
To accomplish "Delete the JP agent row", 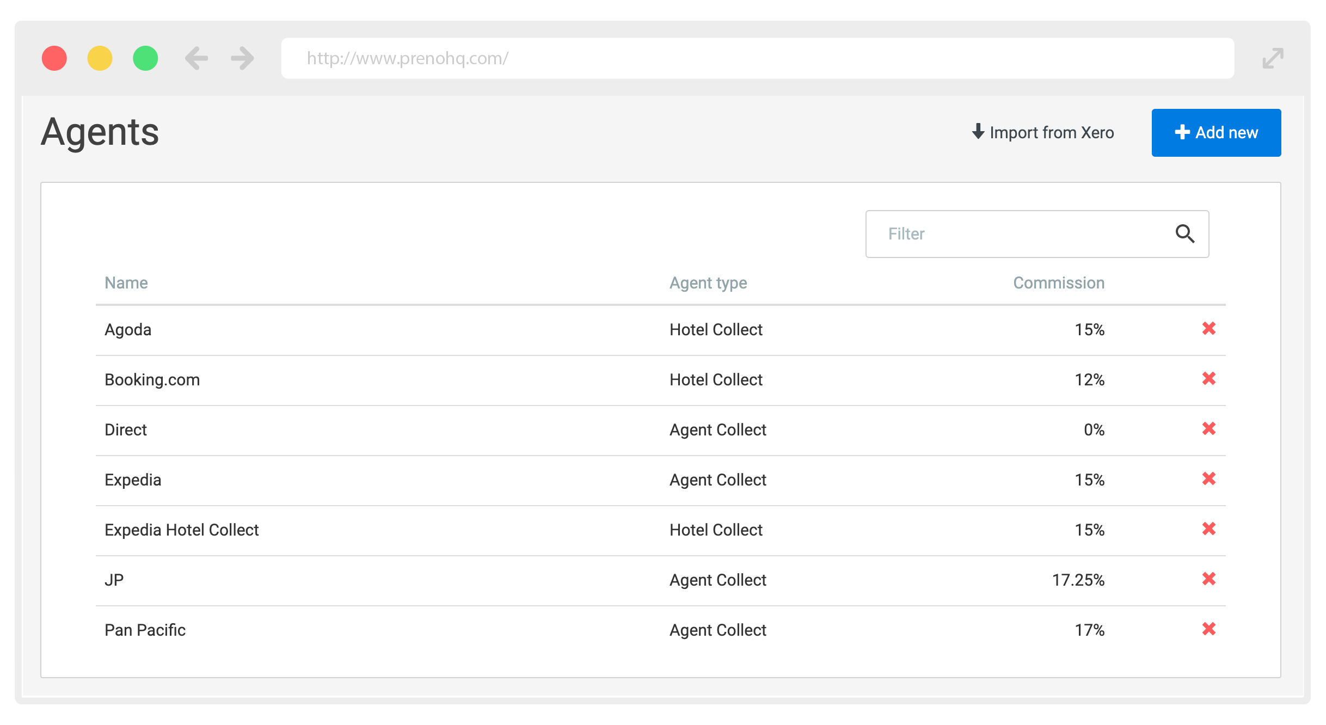I will [x=1209, y=579].
